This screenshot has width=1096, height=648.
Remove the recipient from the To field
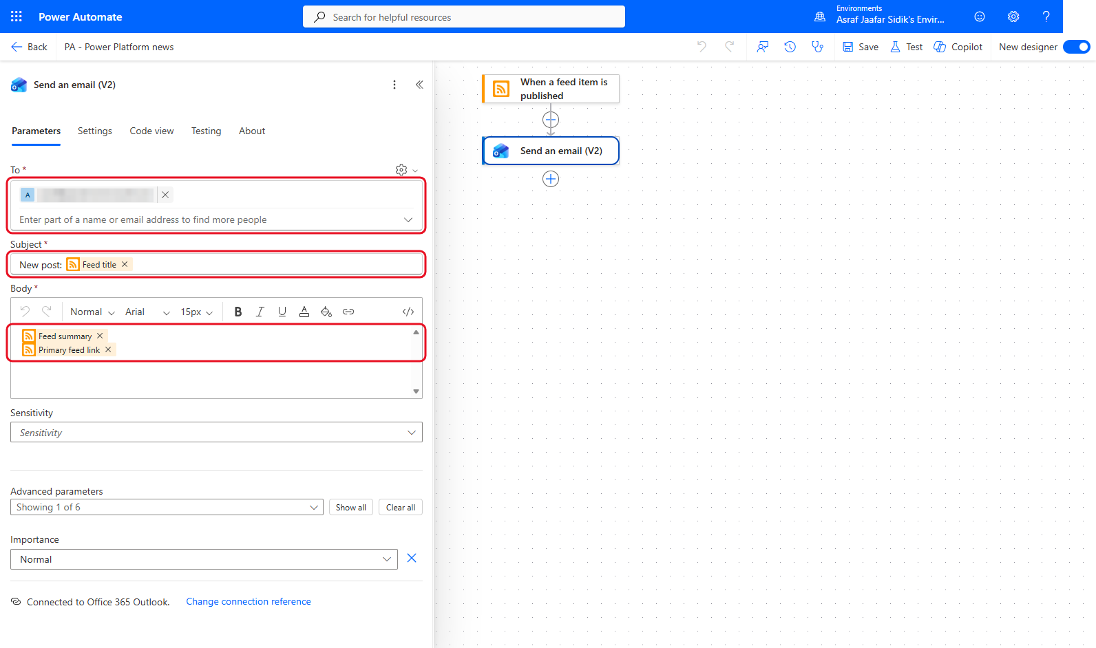pos(165,195)
